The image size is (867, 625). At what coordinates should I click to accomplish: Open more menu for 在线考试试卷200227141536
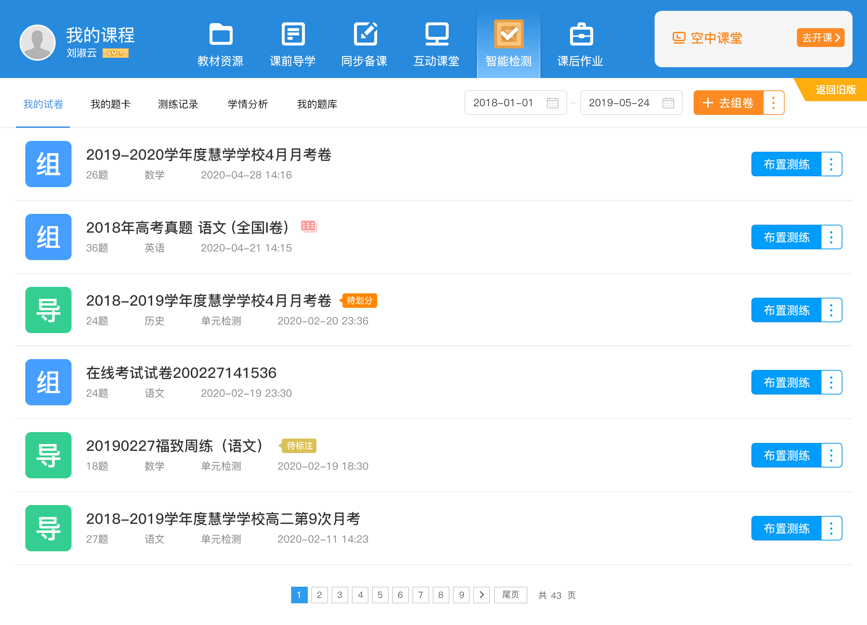(831, 382)
